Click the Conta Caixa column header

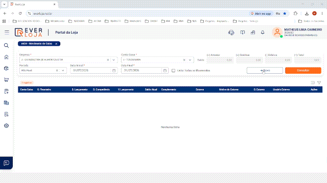pos(27,89)
